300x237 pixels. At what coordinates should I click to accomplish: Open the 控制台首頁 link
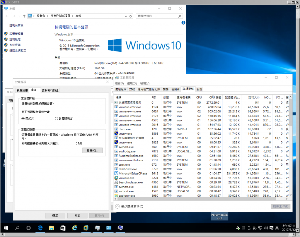click(x=16, y=25)
